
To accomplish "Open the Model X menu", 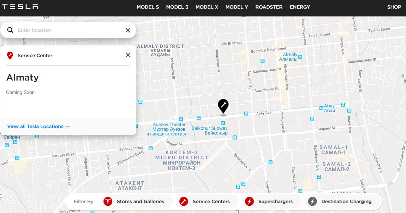I will point(207,7).
